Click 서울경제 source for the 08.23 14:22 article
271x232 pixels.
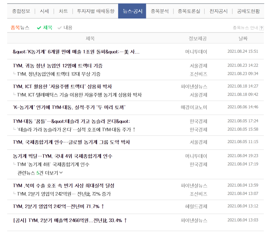pyautogui.click(x=198, y=66)
